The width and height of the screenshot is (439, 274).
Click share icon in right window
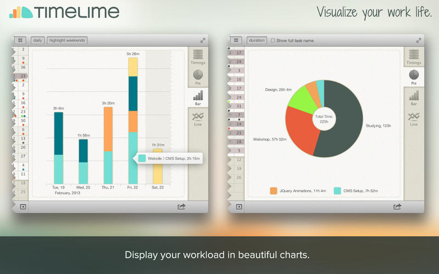pos(397,207)
